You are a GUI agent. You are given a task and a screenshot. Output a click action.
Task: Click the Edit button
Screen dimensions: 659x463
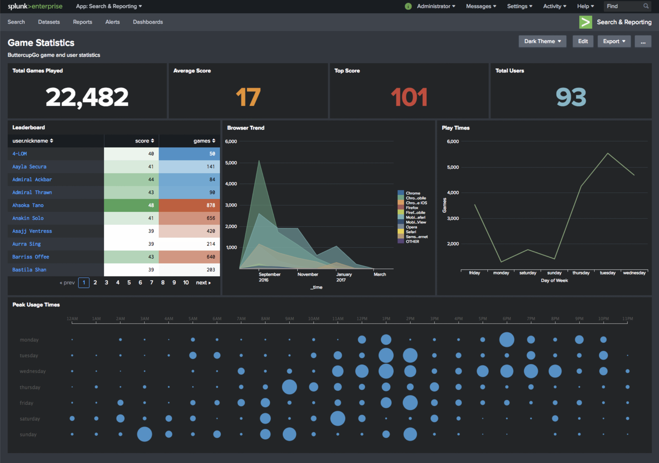[583, 41]
